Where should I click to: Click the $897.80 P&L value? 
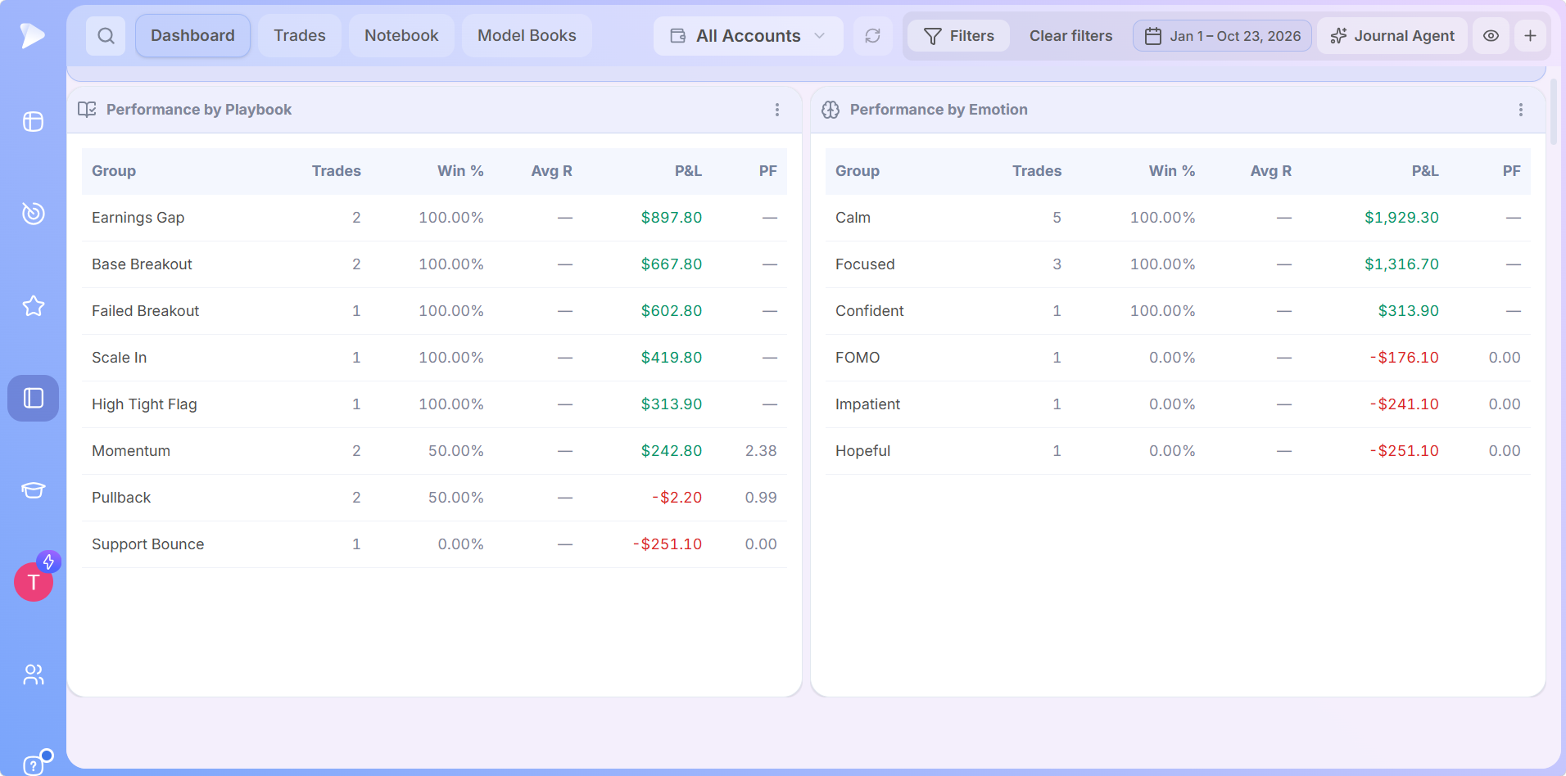[x=672, y=218]
